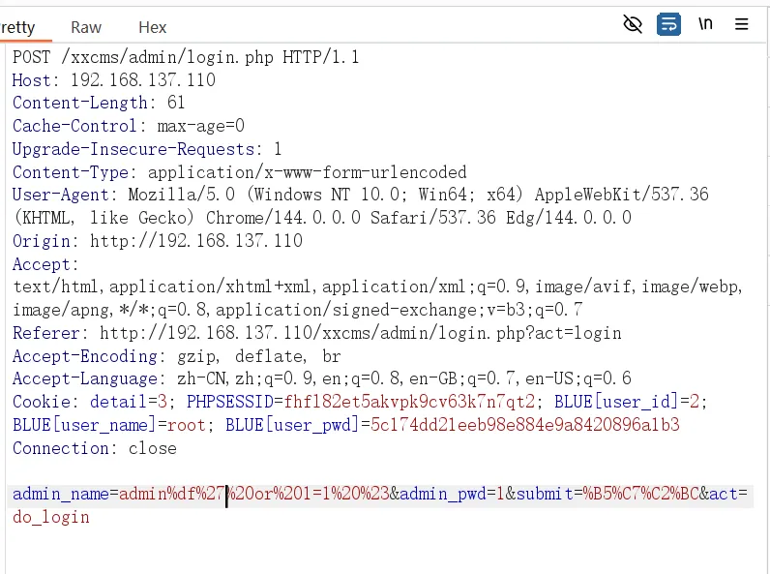Image resolution: width=770 pixels, height=574 pixels.
Task: Switch to the Pretty tab
Action: pyautogui.click(x=18, y=27)
